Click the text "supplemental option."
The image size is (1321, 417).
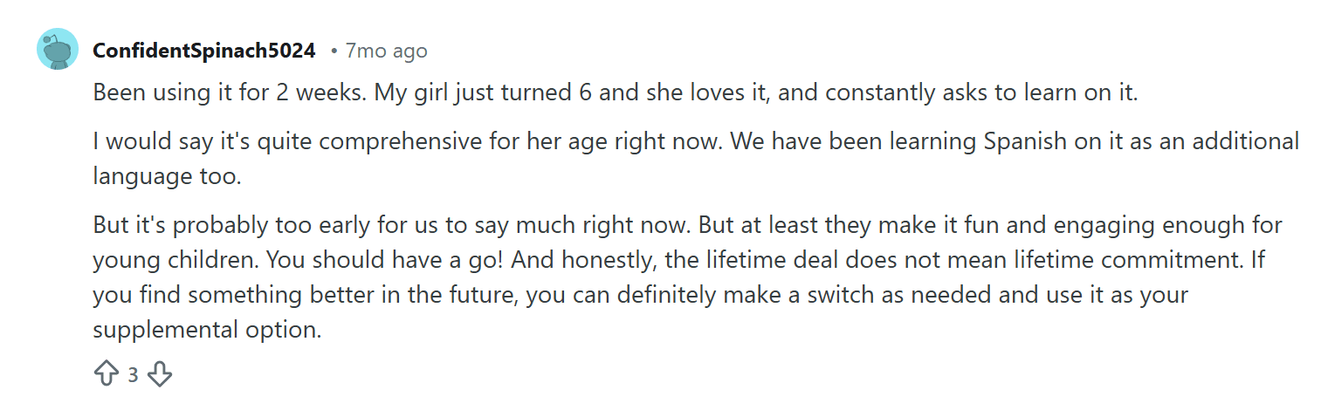tap(208, 331)
